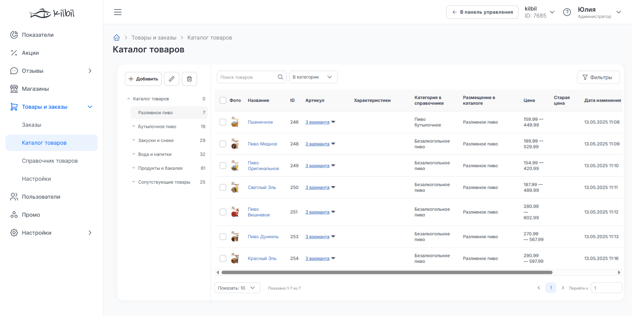Image resolution: width=632 pixels, height=316 pixels.
Task: Click the Добавить button
Action: (143, 79)
